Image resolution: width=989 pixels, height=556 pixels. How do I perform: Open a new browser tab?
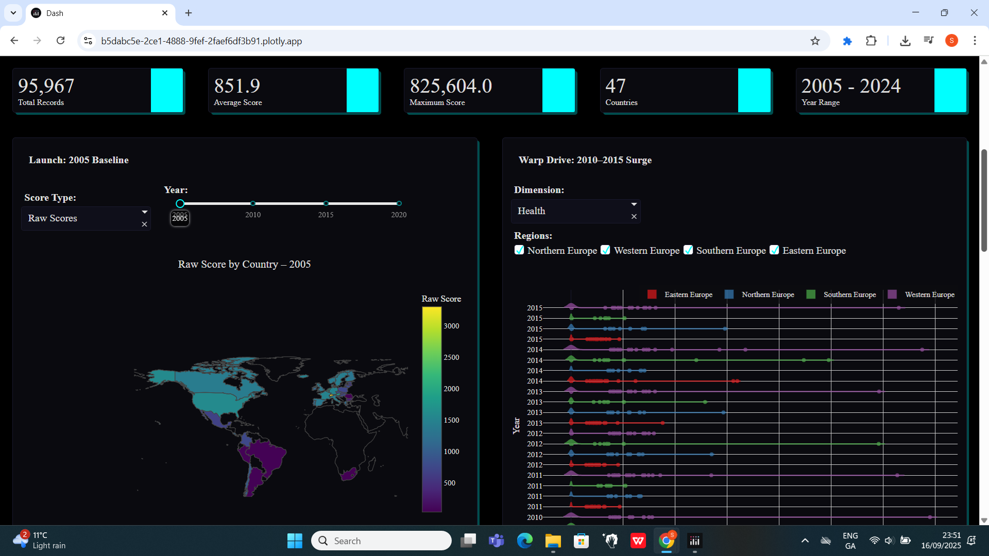coord(189,13)
